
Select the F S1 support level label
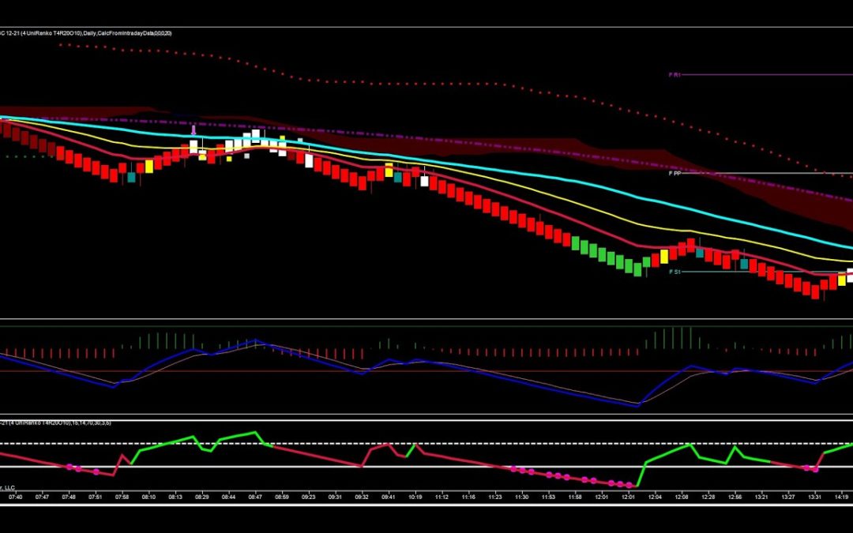675,272
